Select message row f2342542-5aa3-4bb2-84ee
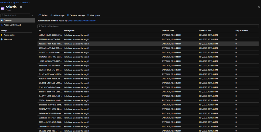 click(148, 87)
